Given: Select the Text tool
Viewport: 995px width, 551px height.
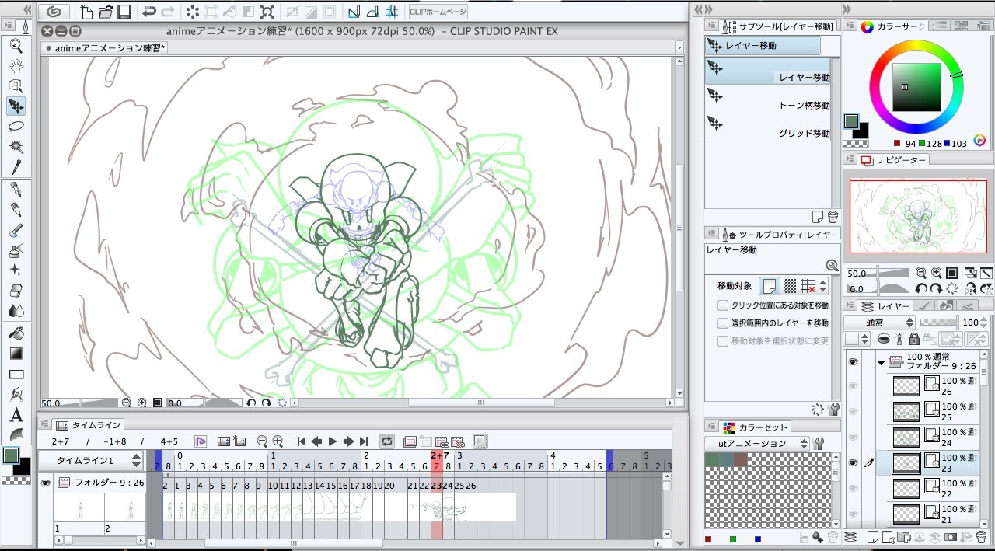Looking at the screenshot, I should [x=16, y=415].
